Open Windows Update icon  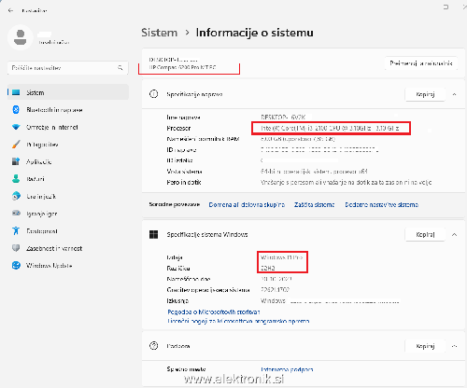[x=16, y=266]
